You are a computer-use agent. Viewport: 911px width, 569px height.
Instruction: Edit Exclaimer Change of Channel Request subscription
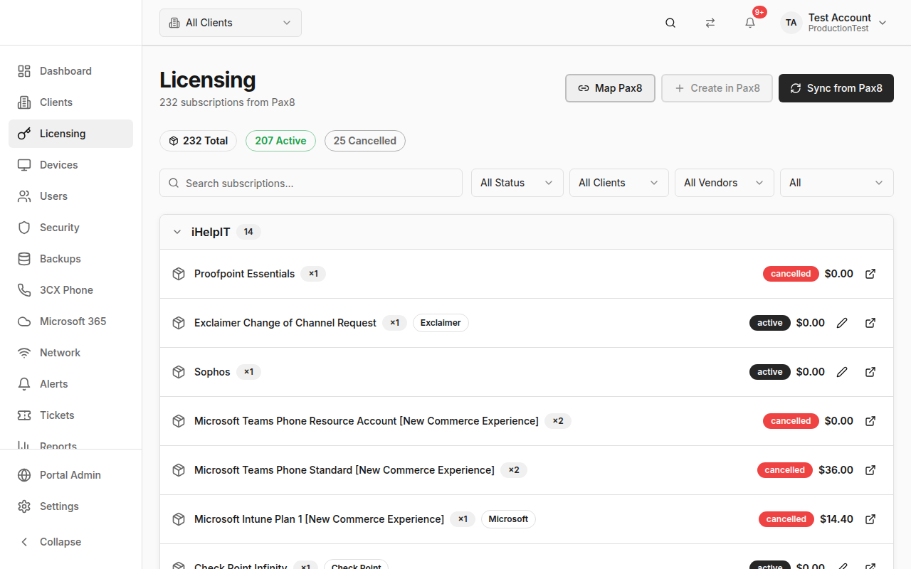842,323
